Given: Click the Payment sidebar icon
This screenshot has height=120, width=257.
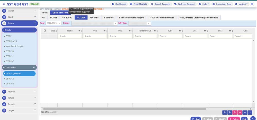Looking at the screenshot, I should (4, 92).
